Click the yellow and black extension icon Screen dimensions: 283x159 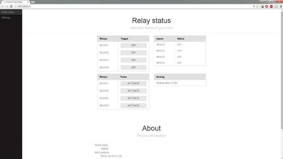[262, 7]
